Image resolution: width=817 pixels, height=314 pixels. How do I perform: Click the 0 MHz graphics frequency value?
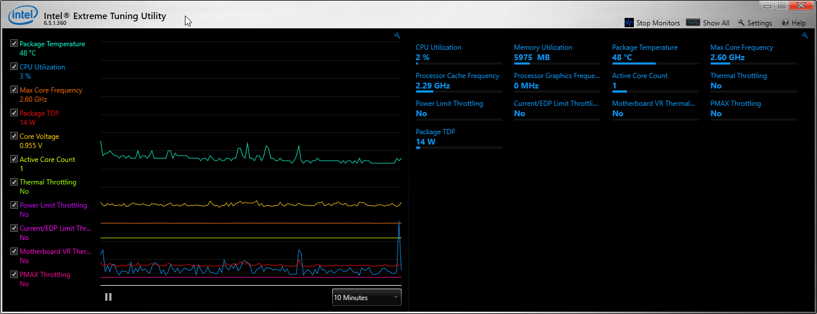tap(526, 86)
